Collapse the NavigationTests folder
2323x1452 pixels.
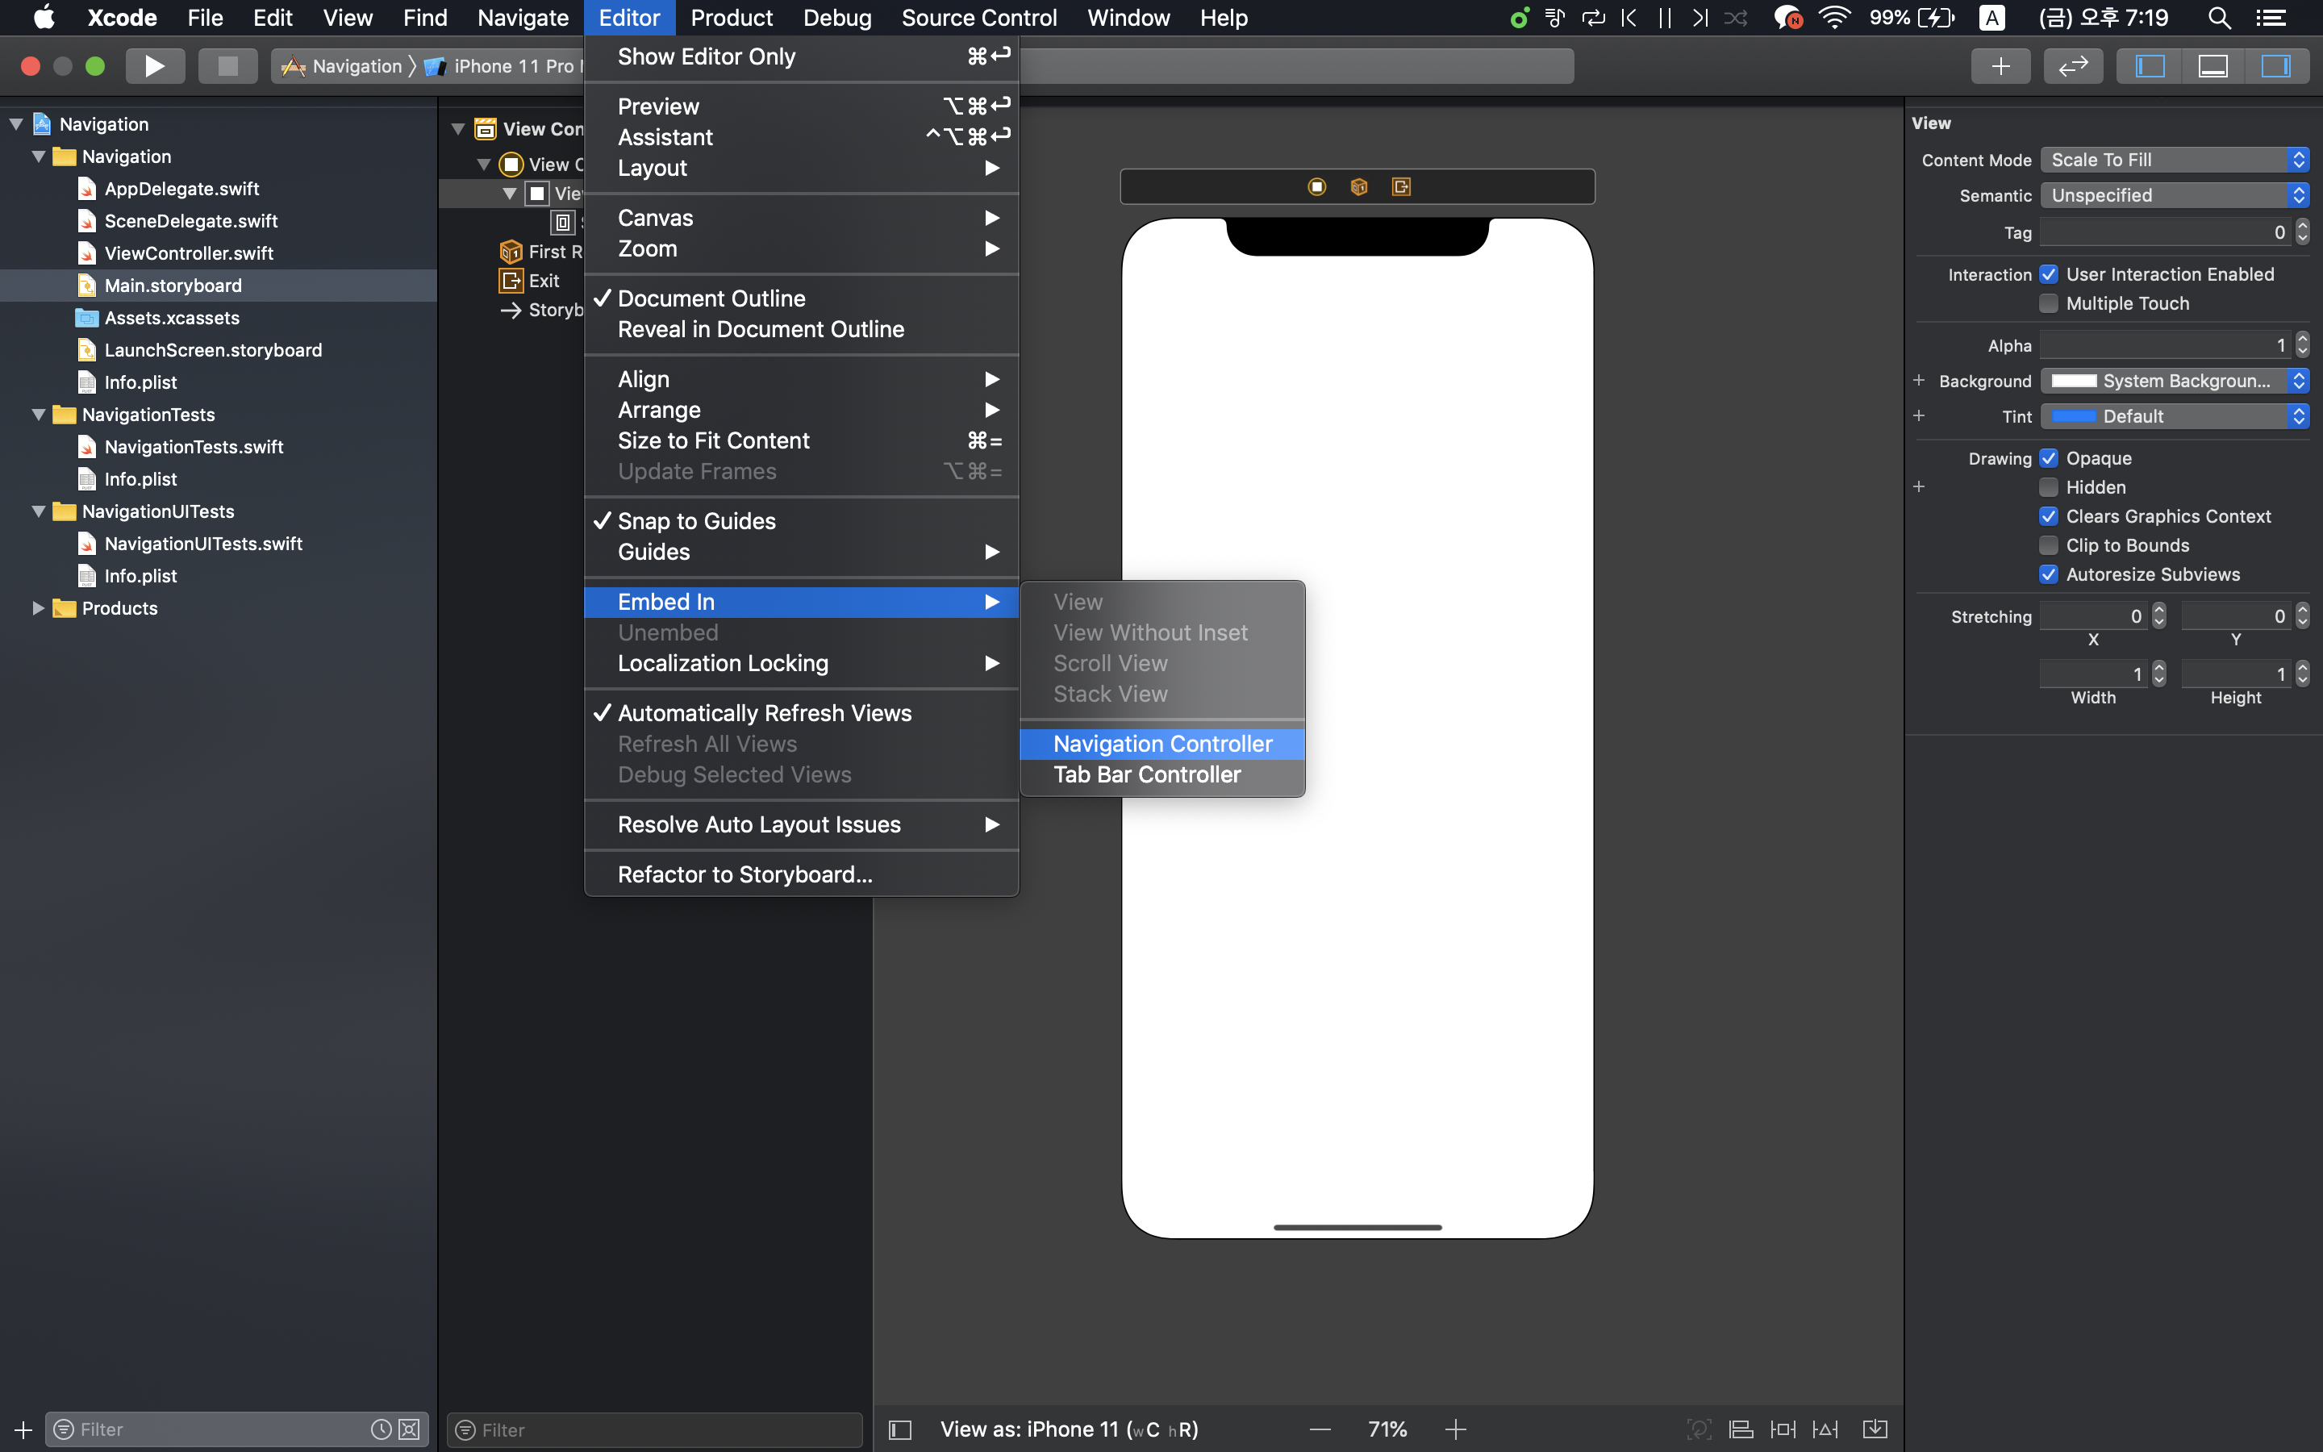tap(39, 415)
